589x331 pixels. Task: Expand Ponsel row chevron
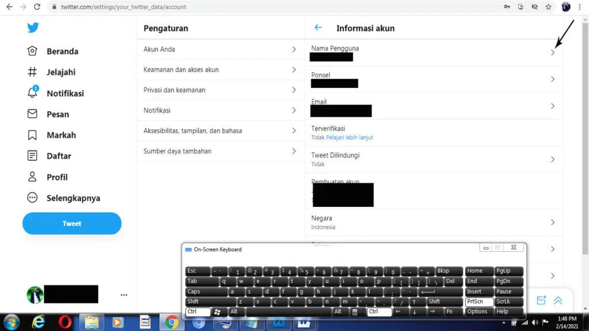[x=553, y=79]
